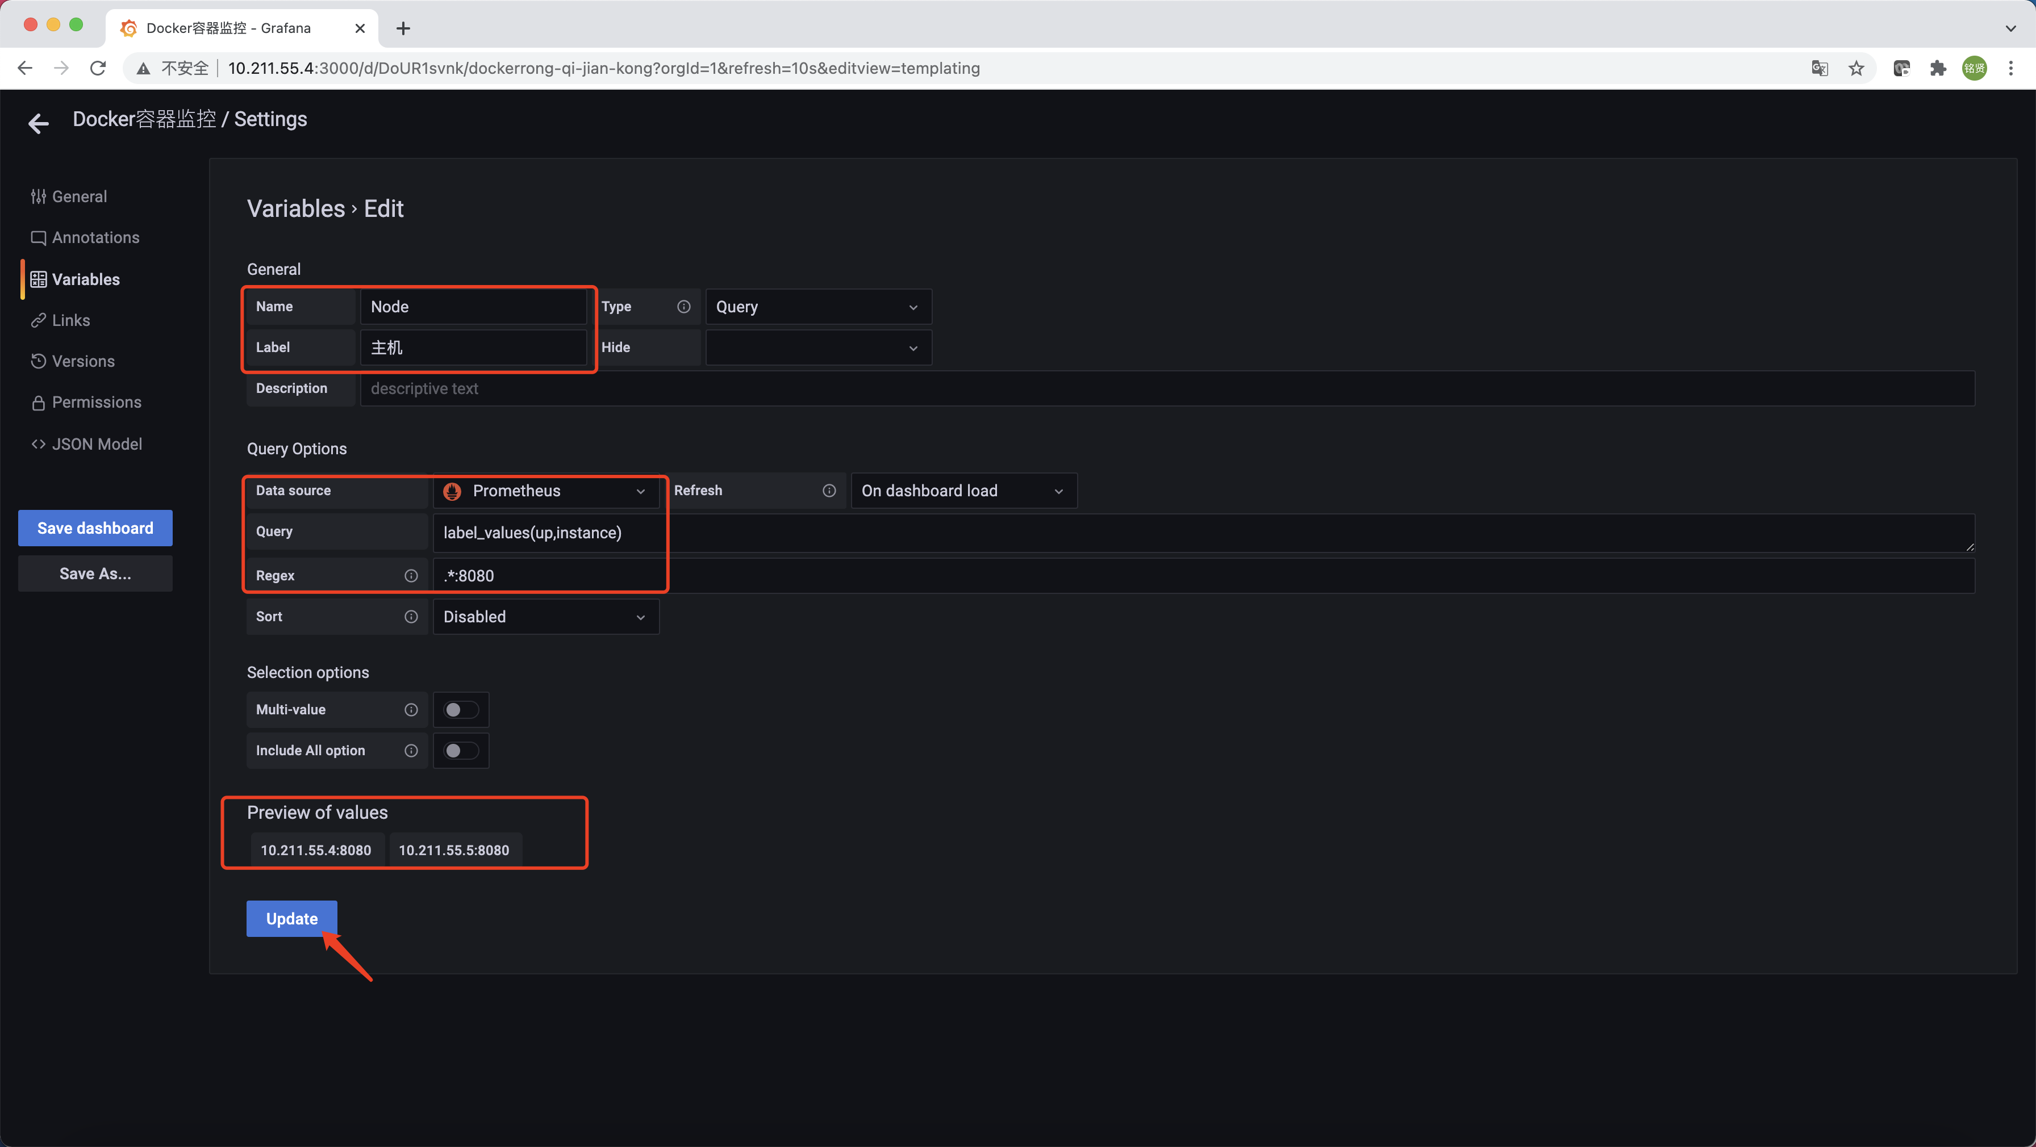This screenshot has width=2036, height=1147.
Task: Click the browser translate page icon
Action: click(1820, 68)
